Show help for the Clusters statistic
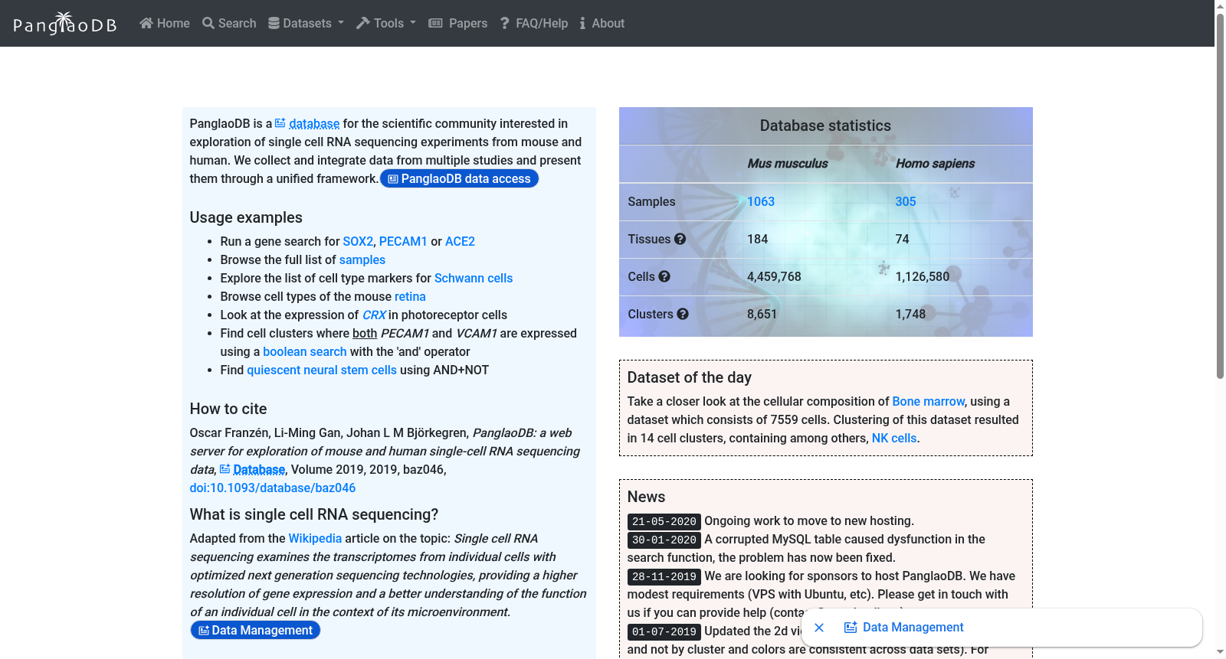 click(x=683, y=314)
